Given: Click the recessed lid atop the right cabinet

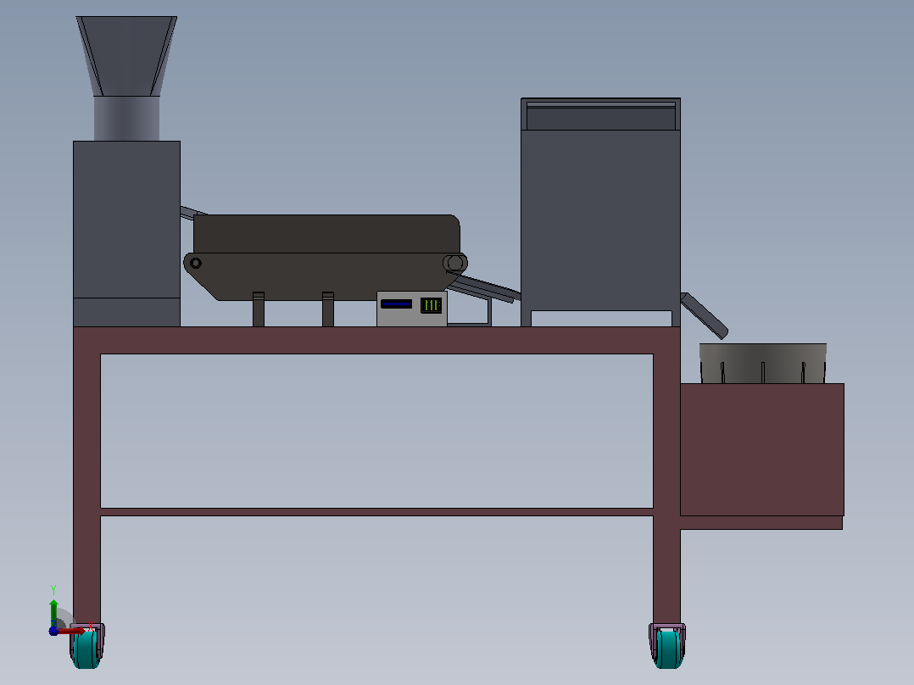Looking at the screenshot, I should click(601, 116).
